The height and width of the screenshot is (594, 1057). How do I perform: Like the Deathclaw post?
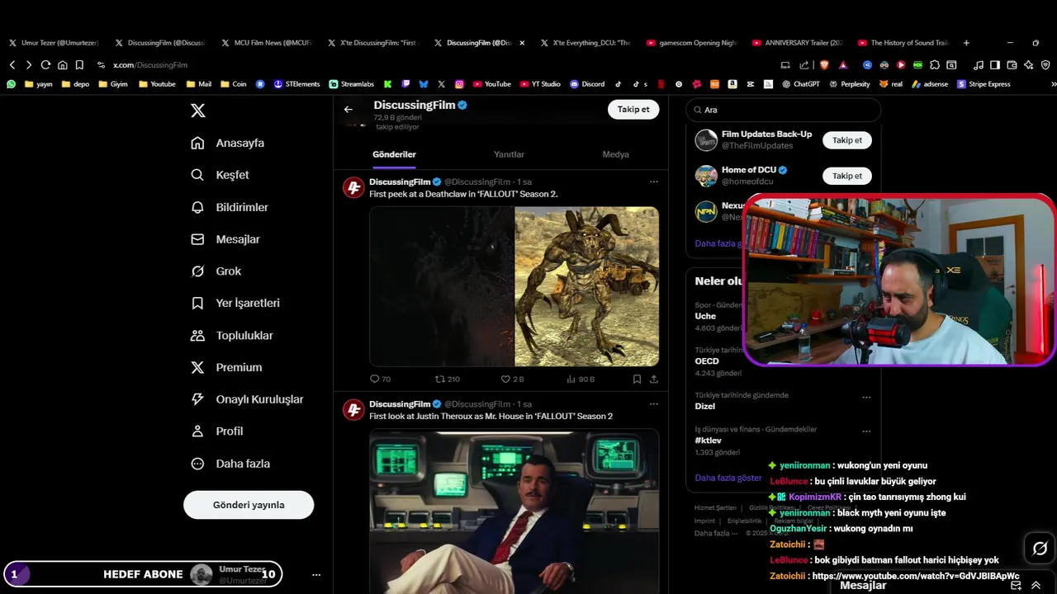(x=513, y=379)
